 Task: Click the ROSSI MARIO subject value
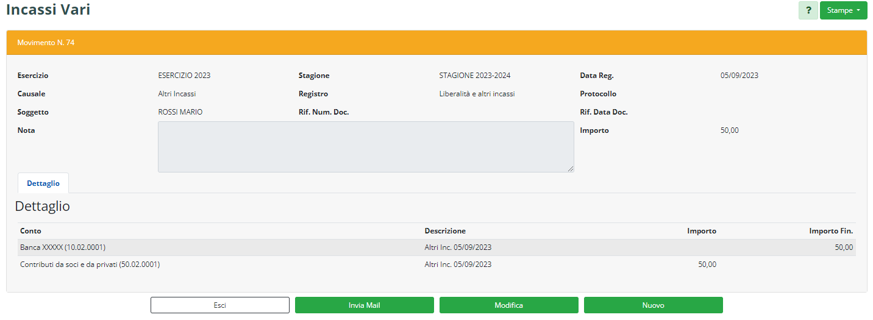tap(180, 112)
